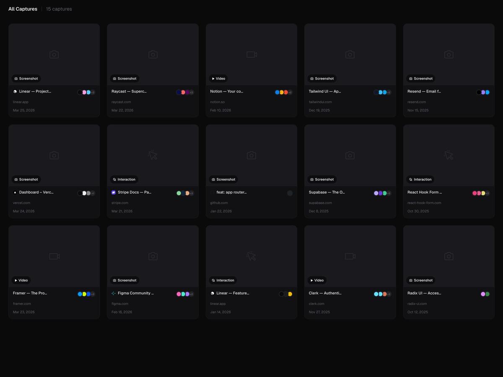Screen dimensions: 503x377
Task: Click yellow swatch on Linear — Feature card
Action: (290, 294)
